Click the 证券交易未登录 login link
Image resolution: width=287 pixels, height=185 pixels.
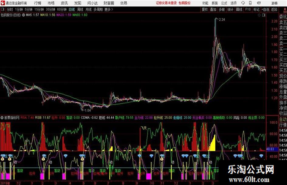tap(166, 3)
